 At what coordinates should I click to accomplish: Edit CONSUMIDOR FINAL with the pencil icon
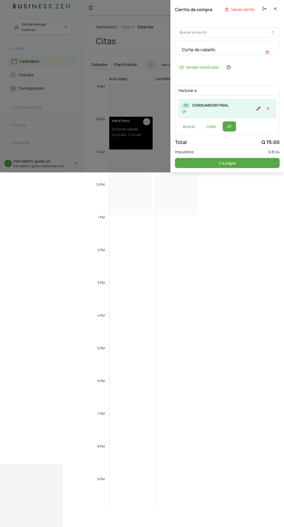pyautogui.click(x=258, y=109)
